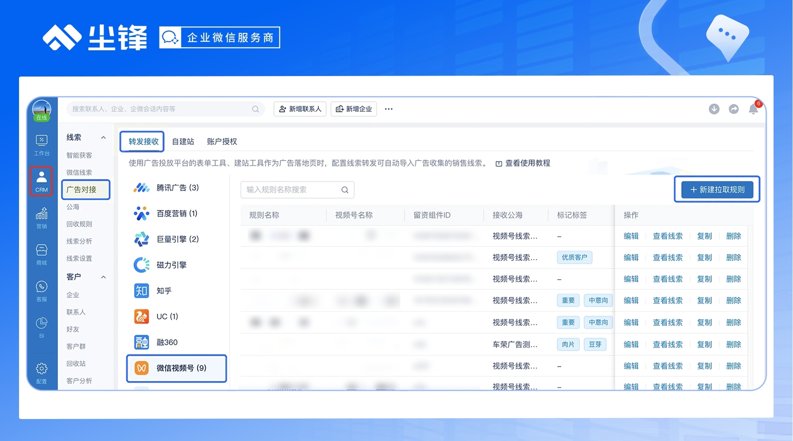
Task: Click the 规则名称 column header
Action: 264,215
